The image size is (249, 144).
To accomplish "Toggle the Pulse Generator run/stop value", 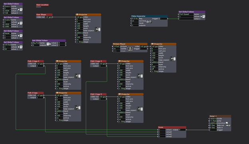I will (x=135, y=21).
